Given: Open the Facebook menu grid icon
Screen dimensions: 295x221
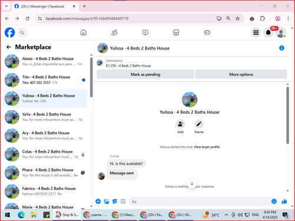Looking at the screenshot, I should (x=256, y=32).
